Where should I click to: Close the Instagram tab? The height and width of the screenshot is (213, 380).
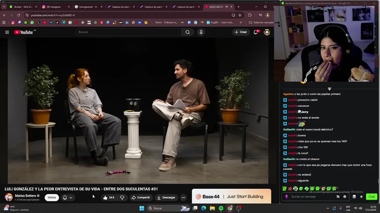click(x=69, y=7)
